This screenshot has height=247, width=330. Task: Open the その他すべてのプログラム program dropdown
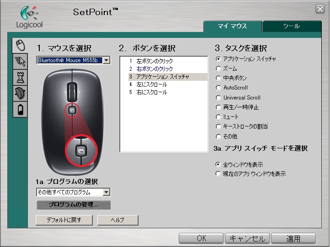73,192
